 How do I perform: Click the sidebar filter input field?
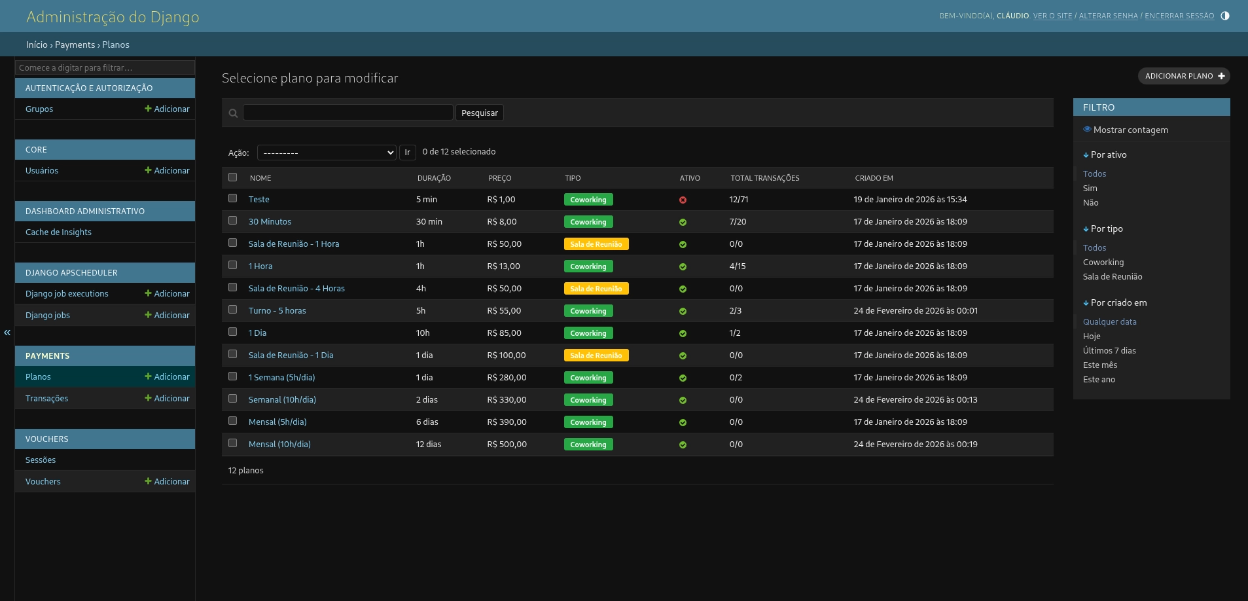click(x=105, y=67)
